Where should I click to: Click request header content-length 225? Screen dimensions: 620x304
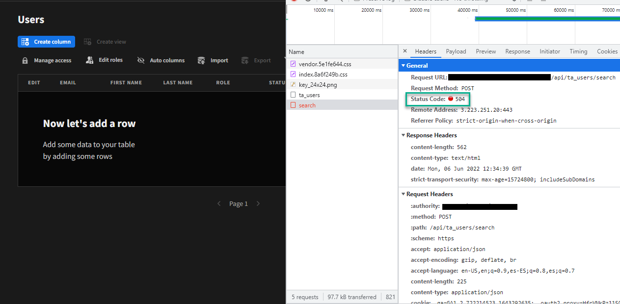click(438, 281)
